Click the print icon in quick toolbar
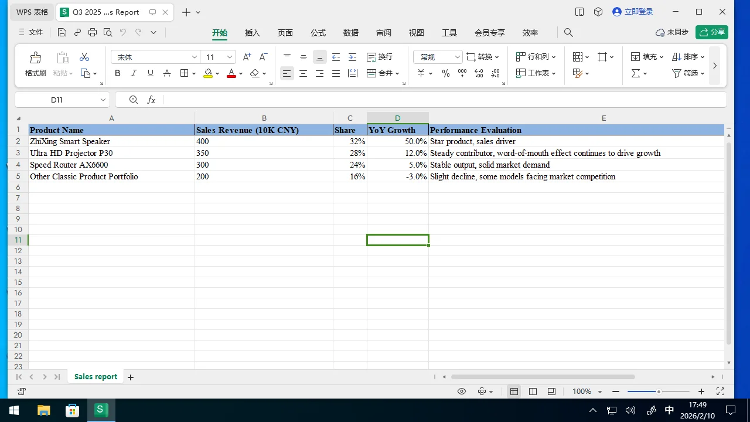 pyautogui.click(x=93, y=33)
